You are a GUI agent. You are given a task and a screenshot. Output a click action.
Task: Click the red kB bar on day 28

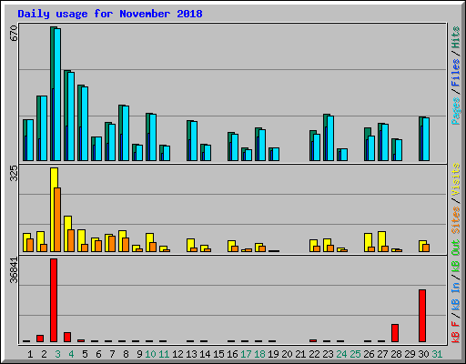coord(395,333)
